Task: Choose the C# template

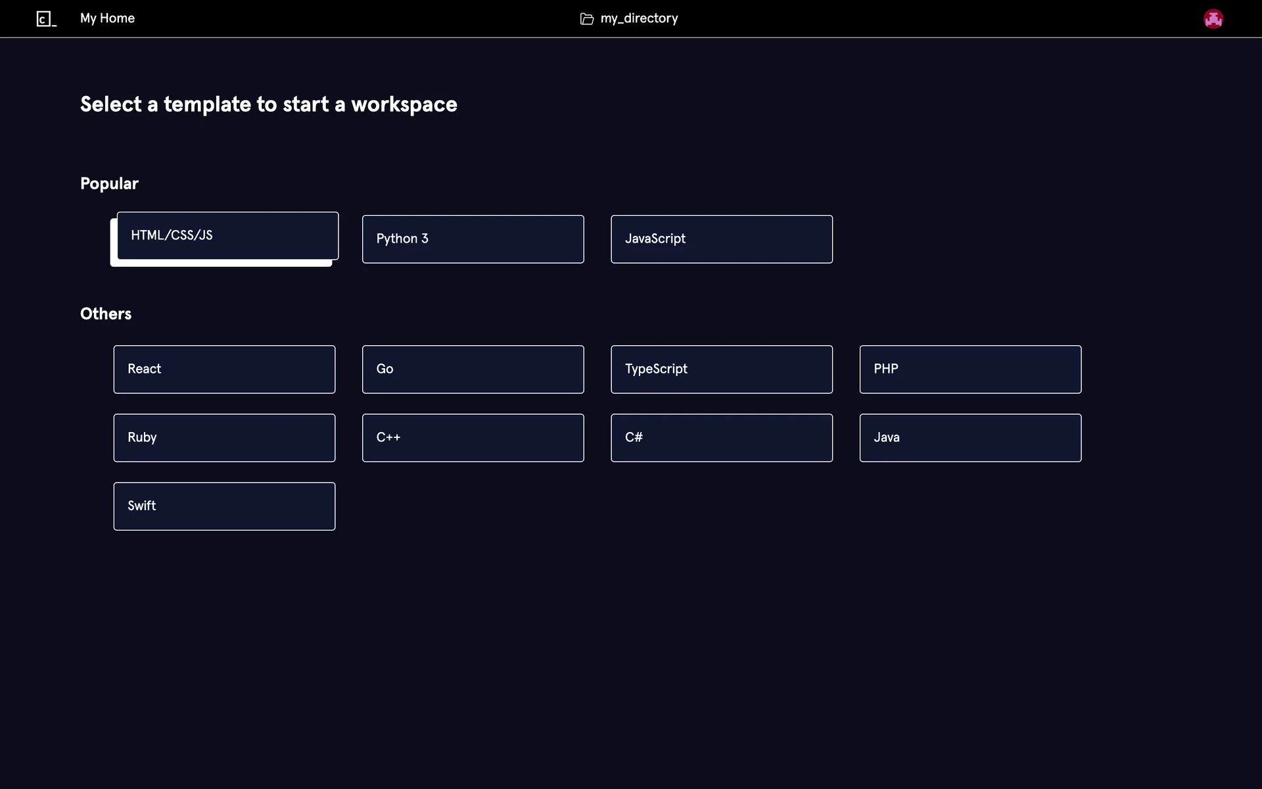Action: [721, 438]
